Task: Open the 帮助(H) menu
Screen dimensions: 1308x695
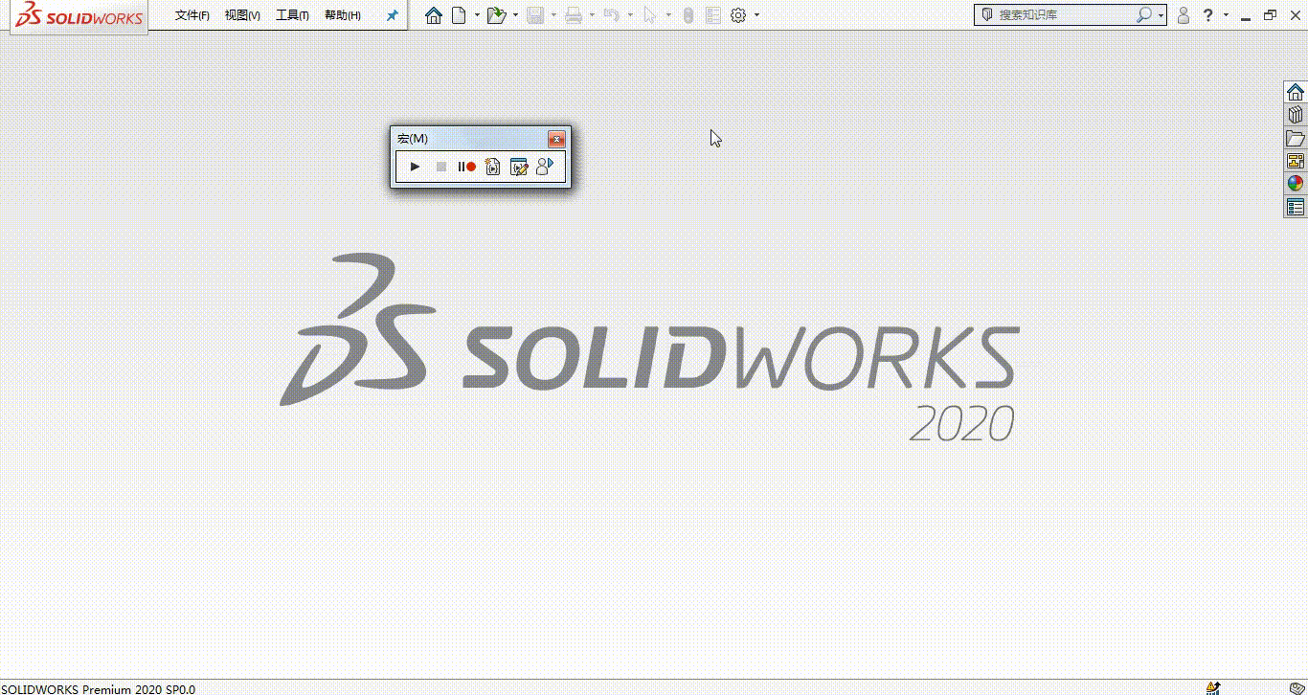Action: [343, 15]
